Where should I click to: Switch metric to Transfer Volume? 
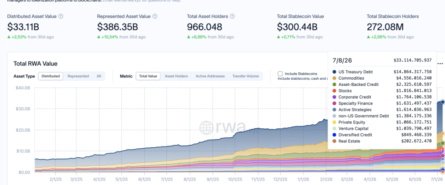[x=246, y=76]
